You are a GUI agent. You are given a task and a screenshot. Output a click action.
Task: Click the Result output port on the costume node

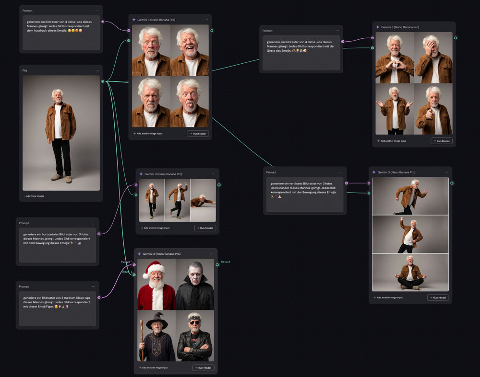[217, 264]
